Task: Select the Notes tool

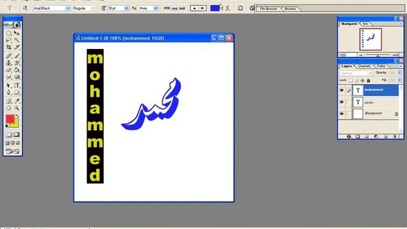Action: pyautogui.click(x=8, y=101)
